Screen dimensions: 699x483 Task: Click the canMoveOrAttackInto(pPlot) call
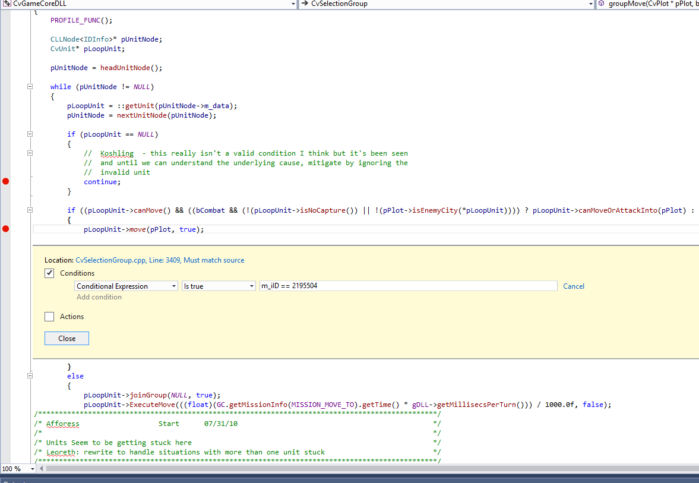(632, 210)
